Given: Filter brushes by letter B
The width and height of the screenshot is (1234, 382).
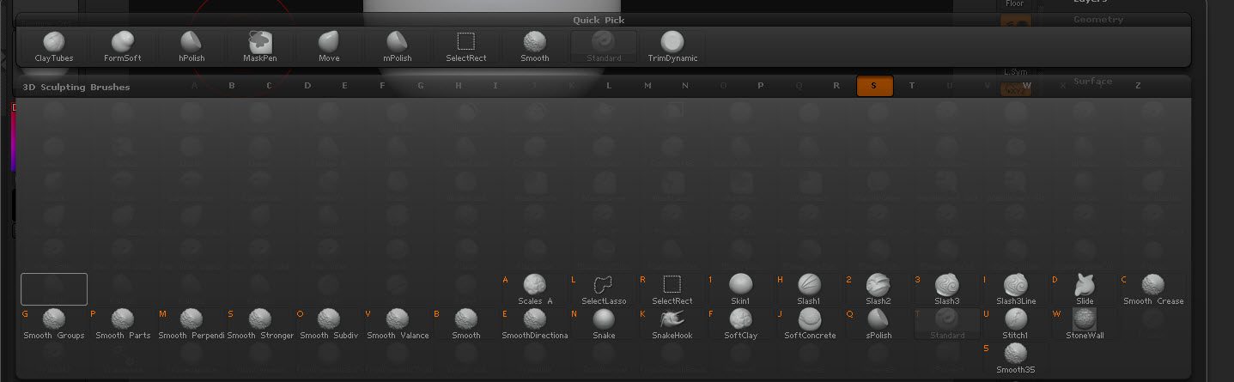Looking at the screenshot, I should pos(232,86).
